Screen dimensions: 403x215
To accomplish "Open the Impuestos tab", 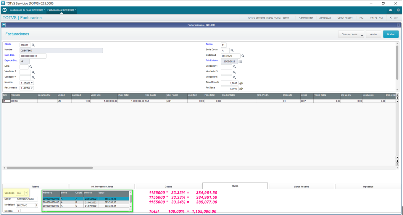I will (x=368, y=187).
